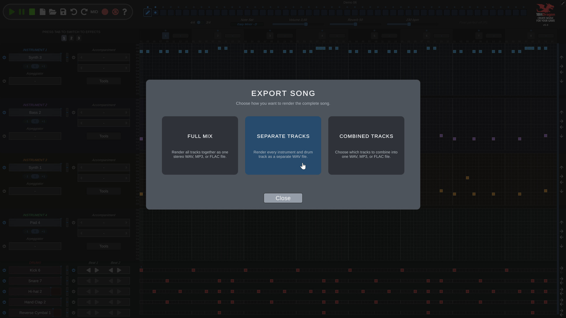
Task: Open Tools for Instrument 2
Action: [104, 136]
